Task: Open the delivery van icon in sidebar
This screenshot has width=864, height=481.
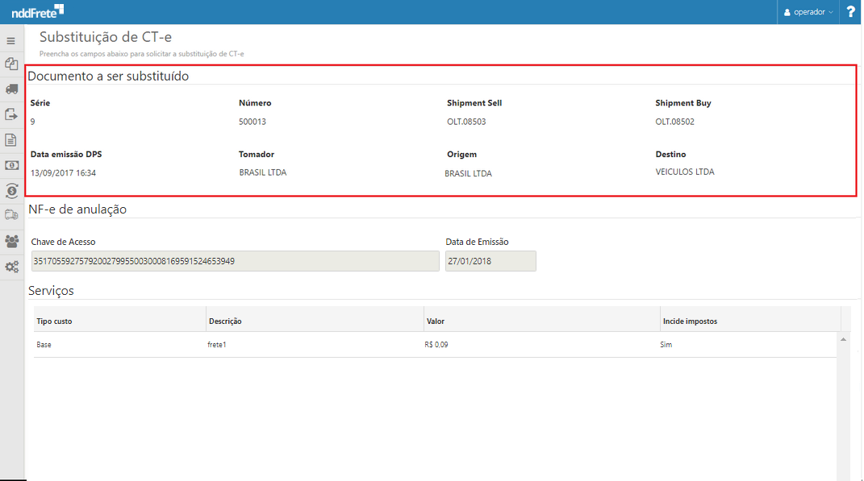Action: tap(11, 215)
